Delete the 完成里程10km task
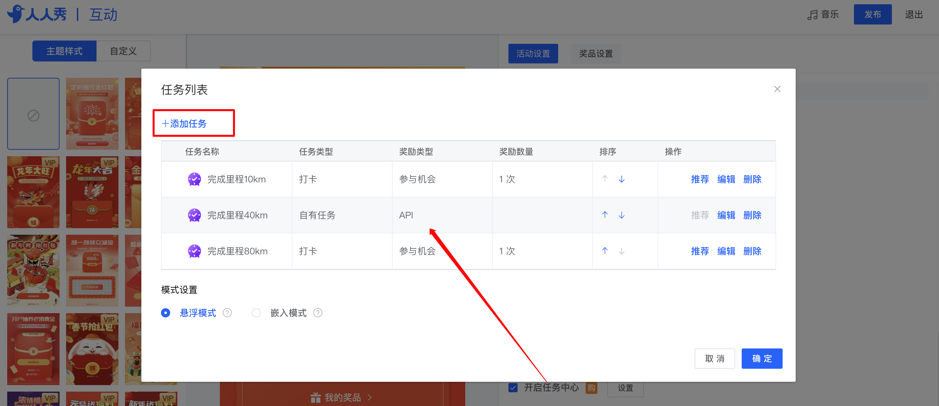The width and height of the screenshot is (939, 406). (753, 179)
